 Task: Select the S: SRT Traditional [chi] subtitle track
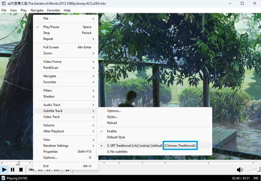[x=154, y=145]
